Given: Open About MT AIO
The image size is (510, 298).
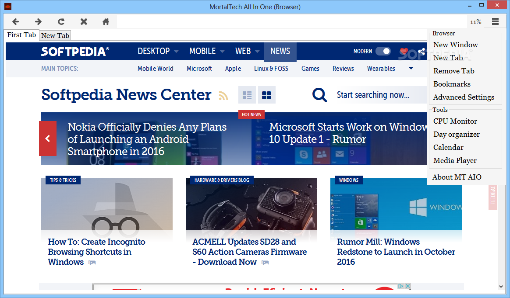Looking at the screenshot, I should click(457, 177).
